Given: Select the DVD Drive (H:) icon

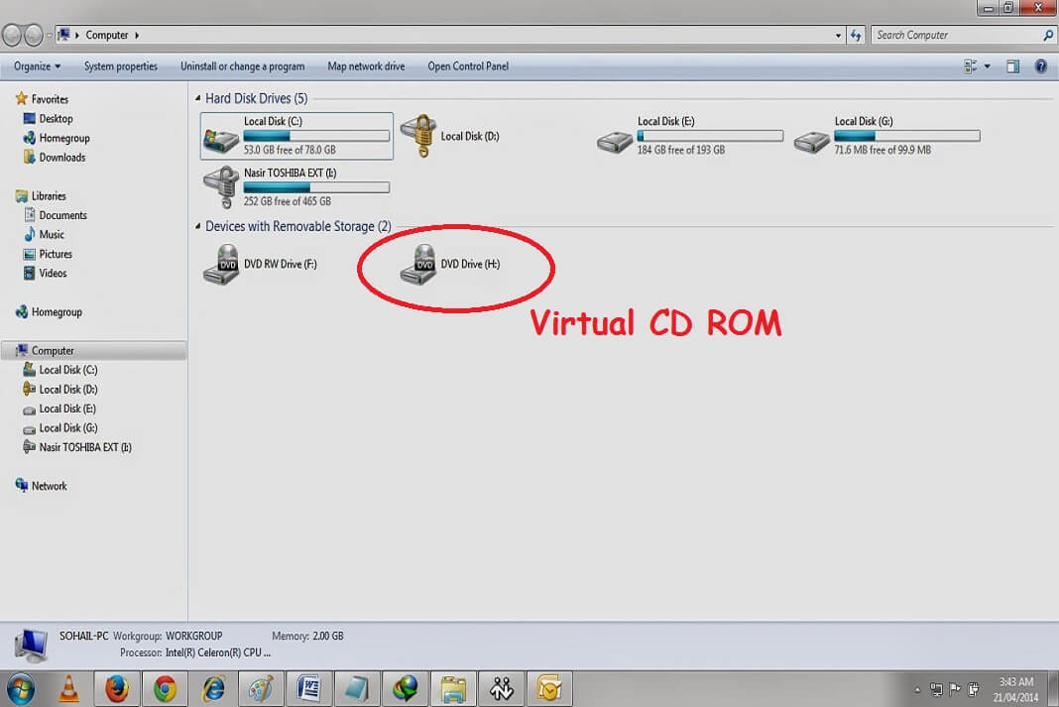Looking at the screenshot, I should tap(418, 264).
